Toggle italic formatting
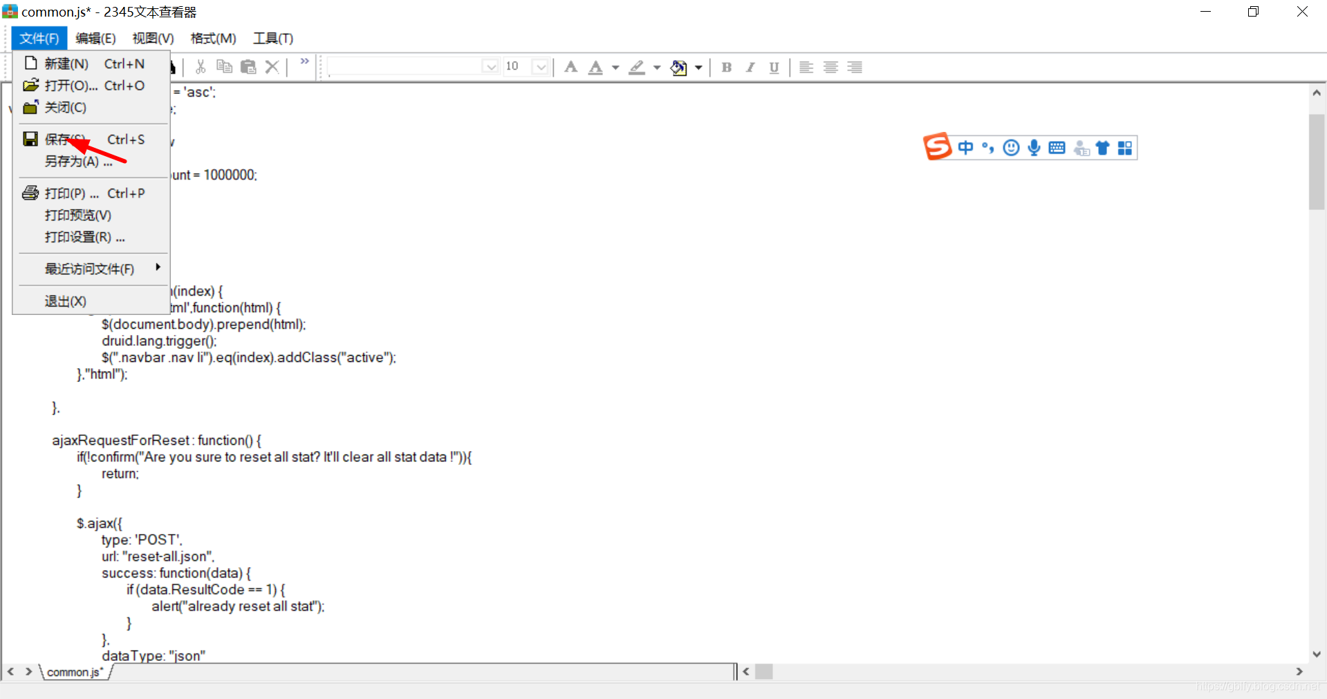This screenshot has height=699, width=1327. click(750, 67)
